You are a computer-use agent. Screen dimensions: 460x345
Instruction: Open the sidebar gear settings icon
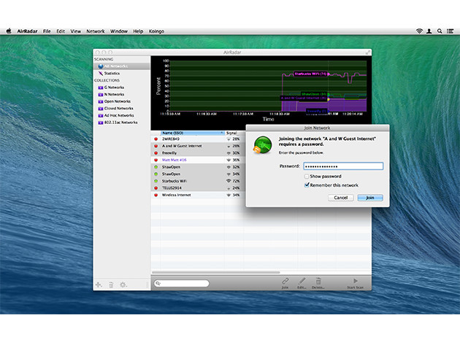coord(123,284)
